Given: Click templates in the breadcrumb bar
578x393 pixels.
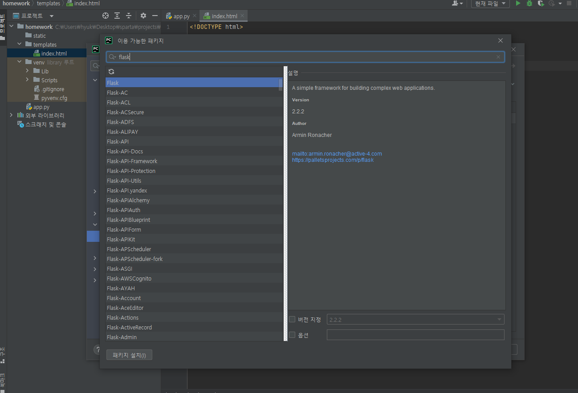Looking at the screenshot, I should click(x=49, y=3).
